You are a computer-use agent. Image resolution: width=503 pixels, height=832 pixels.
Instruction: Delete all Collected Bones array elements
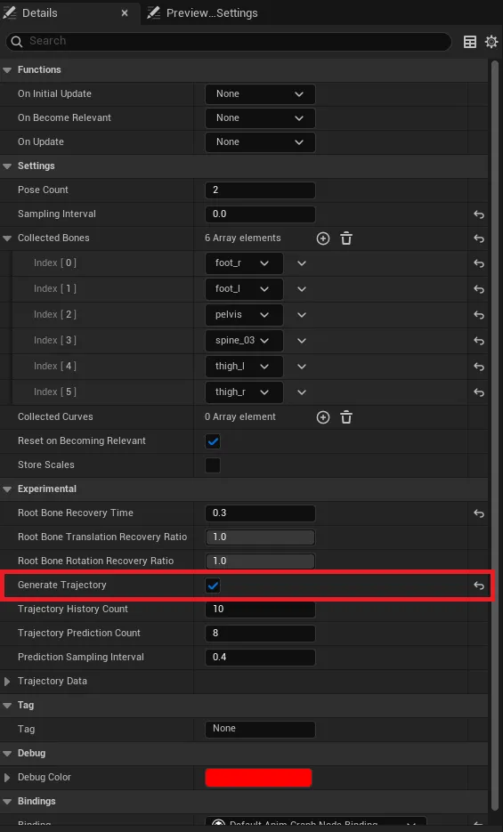[x=346, y=238]
